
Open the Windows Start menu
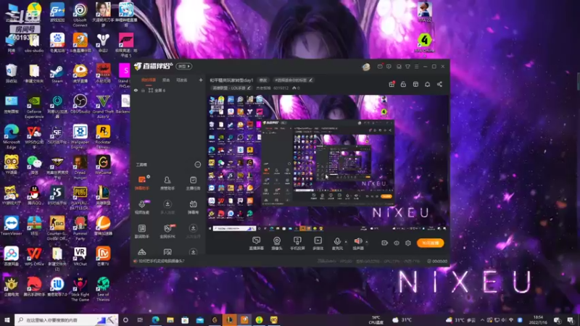click(7, 319)
